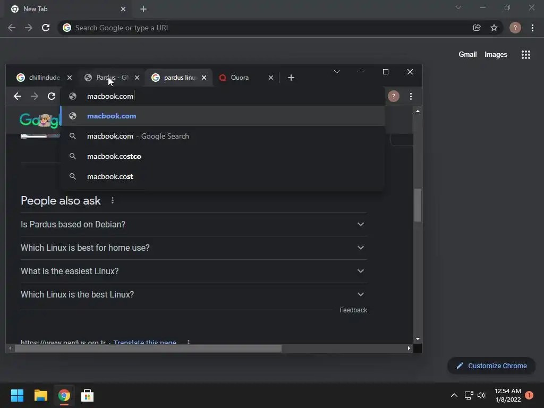The width and height of the screenshot is (544, 408).
Task: Open the tab search chevron in the front window
Action: 336,72
